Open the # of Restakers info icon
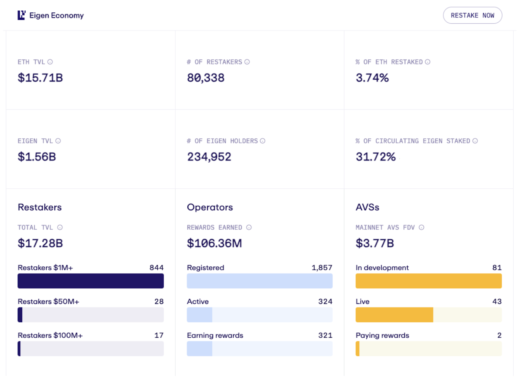518x382 pixels. point(247,62)
